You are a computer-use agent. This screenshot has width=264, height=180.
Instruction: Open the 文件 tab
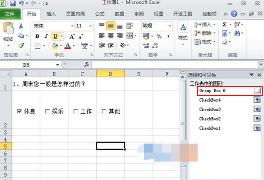pos(10,14)
